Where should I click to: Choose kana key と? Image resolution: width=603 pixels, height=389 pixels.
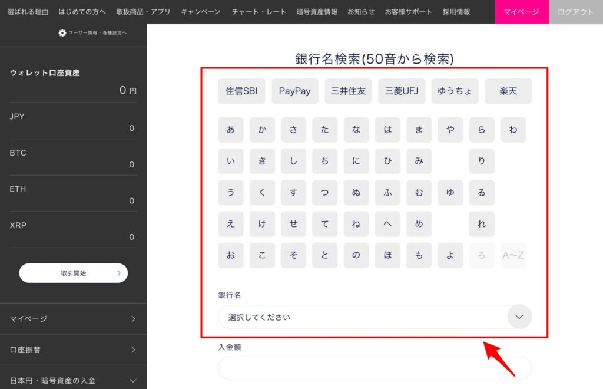(325, 255)
